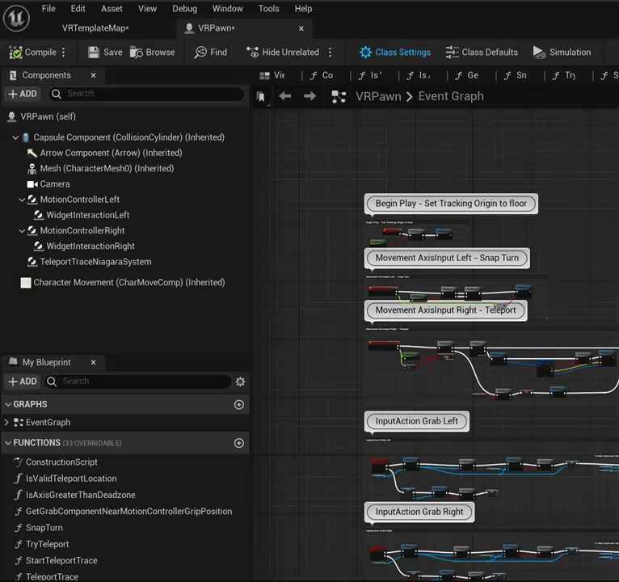Screen dimensions: 619x582
Task: Collapse MotionControllerLeft node
Action: (22, 200)
